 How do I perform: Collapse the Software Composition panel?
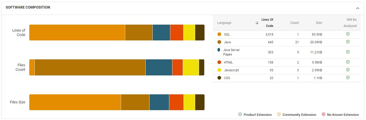tap(357, 8)
